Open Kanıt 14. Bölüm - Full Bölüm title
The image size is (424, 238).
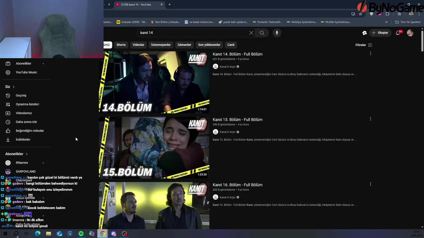[238, 54]
